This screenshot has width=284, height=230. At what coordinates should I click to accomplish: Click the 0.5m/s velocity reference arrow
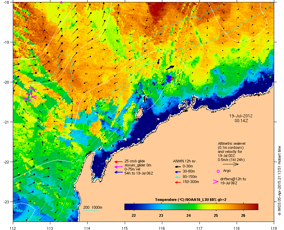tap(231, 164)
